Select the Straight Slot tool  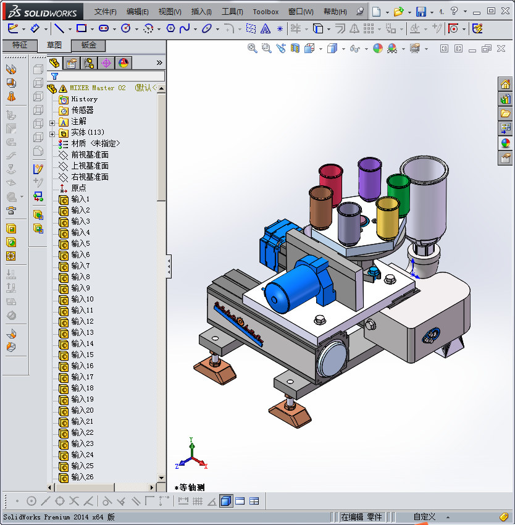tap(104, 29)
